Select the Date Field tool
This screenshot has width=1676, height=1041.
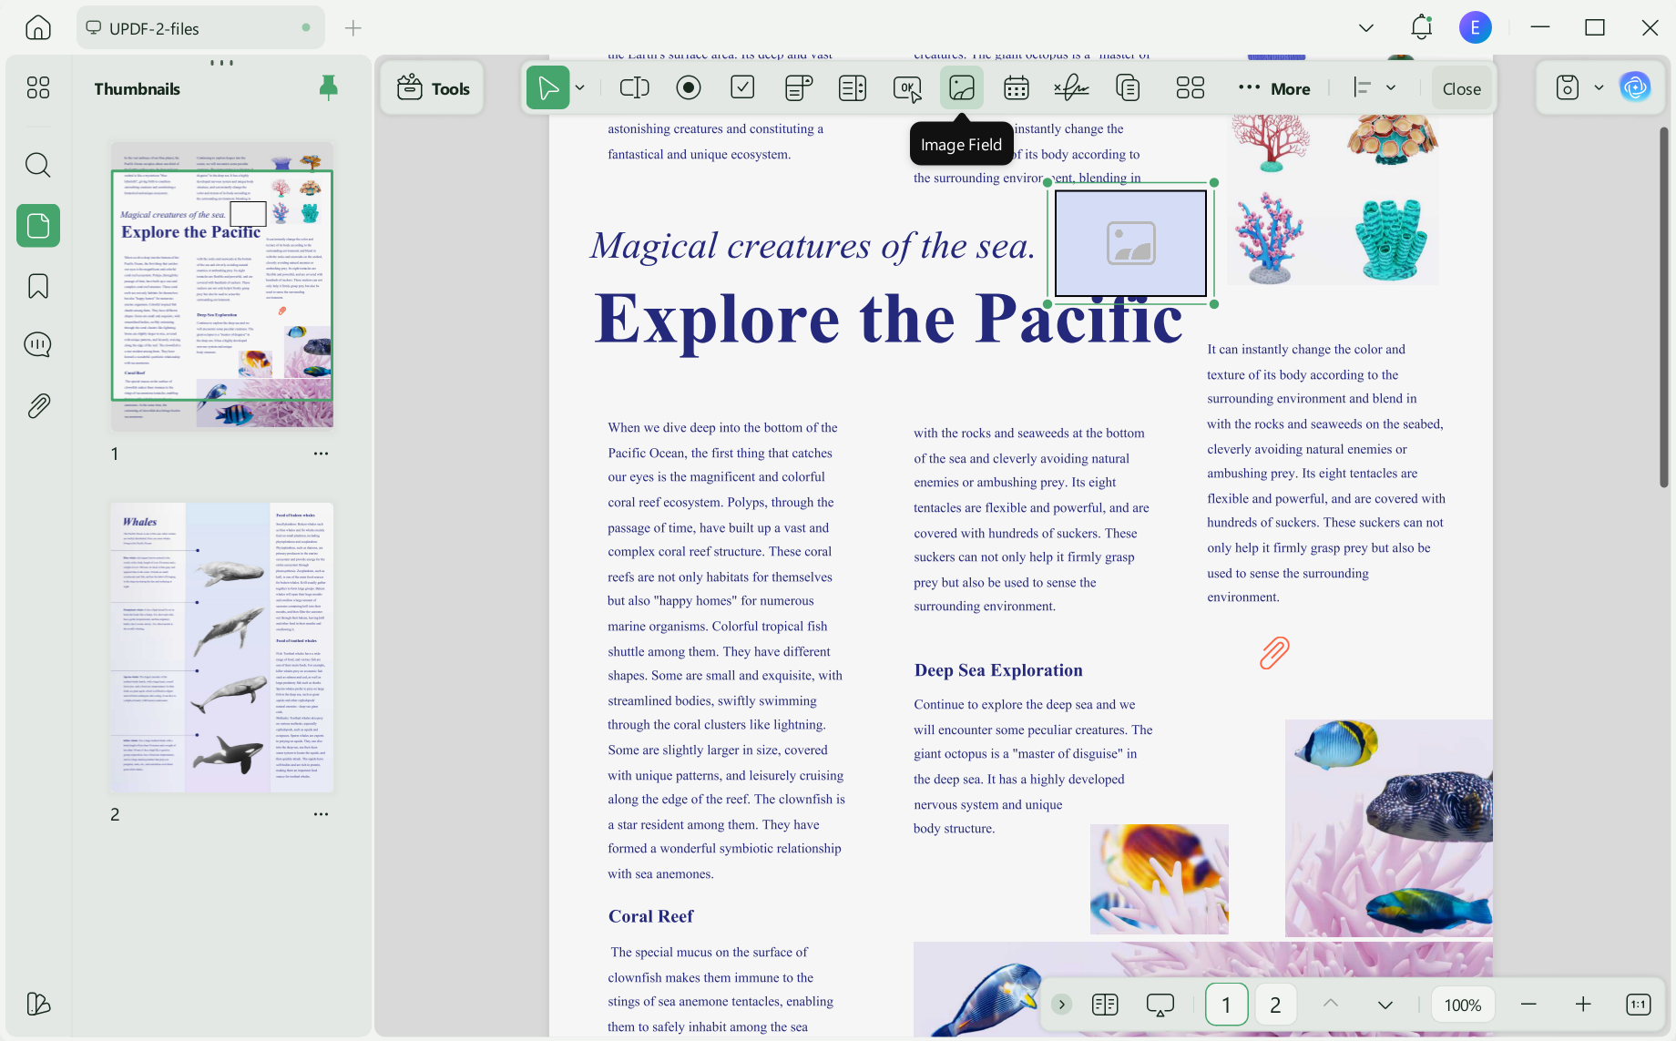coord(1016,88)
